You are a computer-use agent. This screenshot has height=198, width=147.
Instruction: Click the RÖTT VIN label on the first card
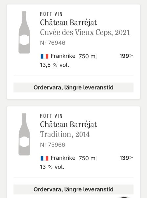(x=51, y=14)
